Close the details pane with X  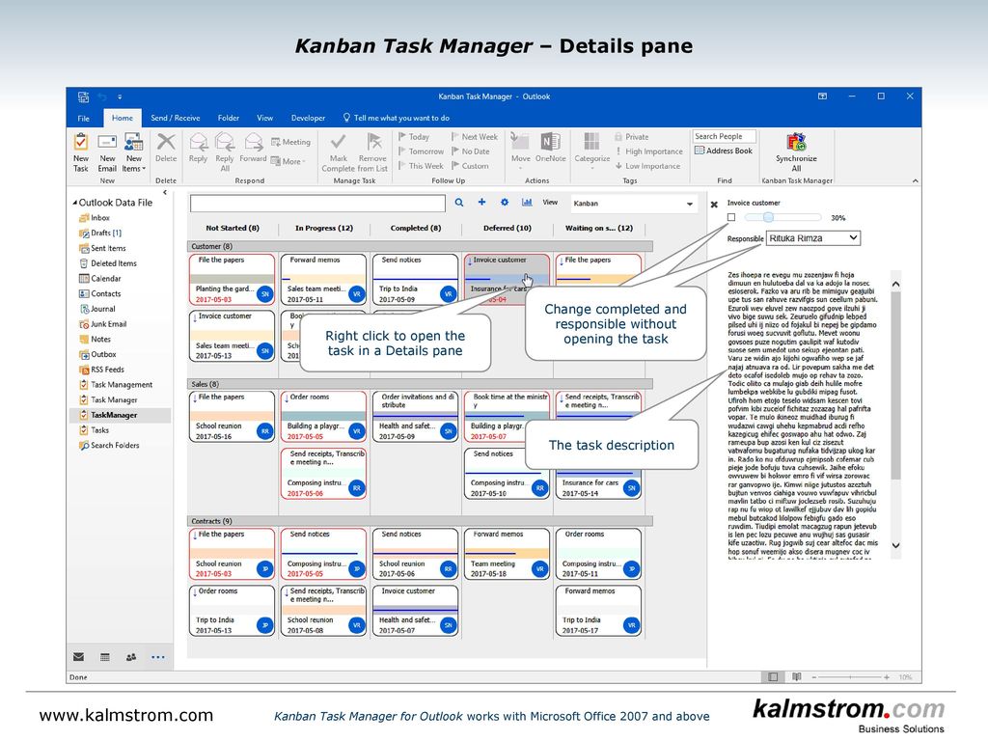point(714,205)
